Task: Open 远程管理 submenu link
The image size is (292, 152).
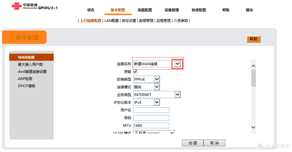Action: 164,21
